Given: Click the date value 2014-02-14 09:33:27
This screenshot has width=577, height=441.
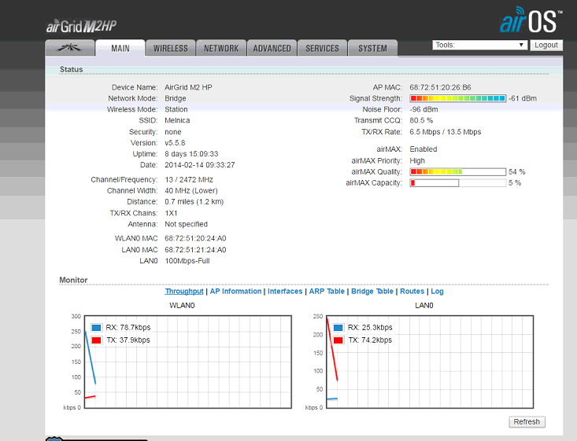Looking at the screenshot, I should (199, 164).
